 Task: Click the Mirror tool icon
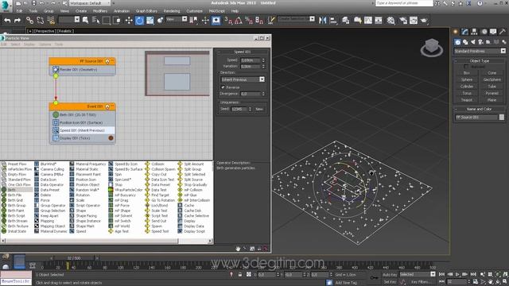tap(322, 20)
